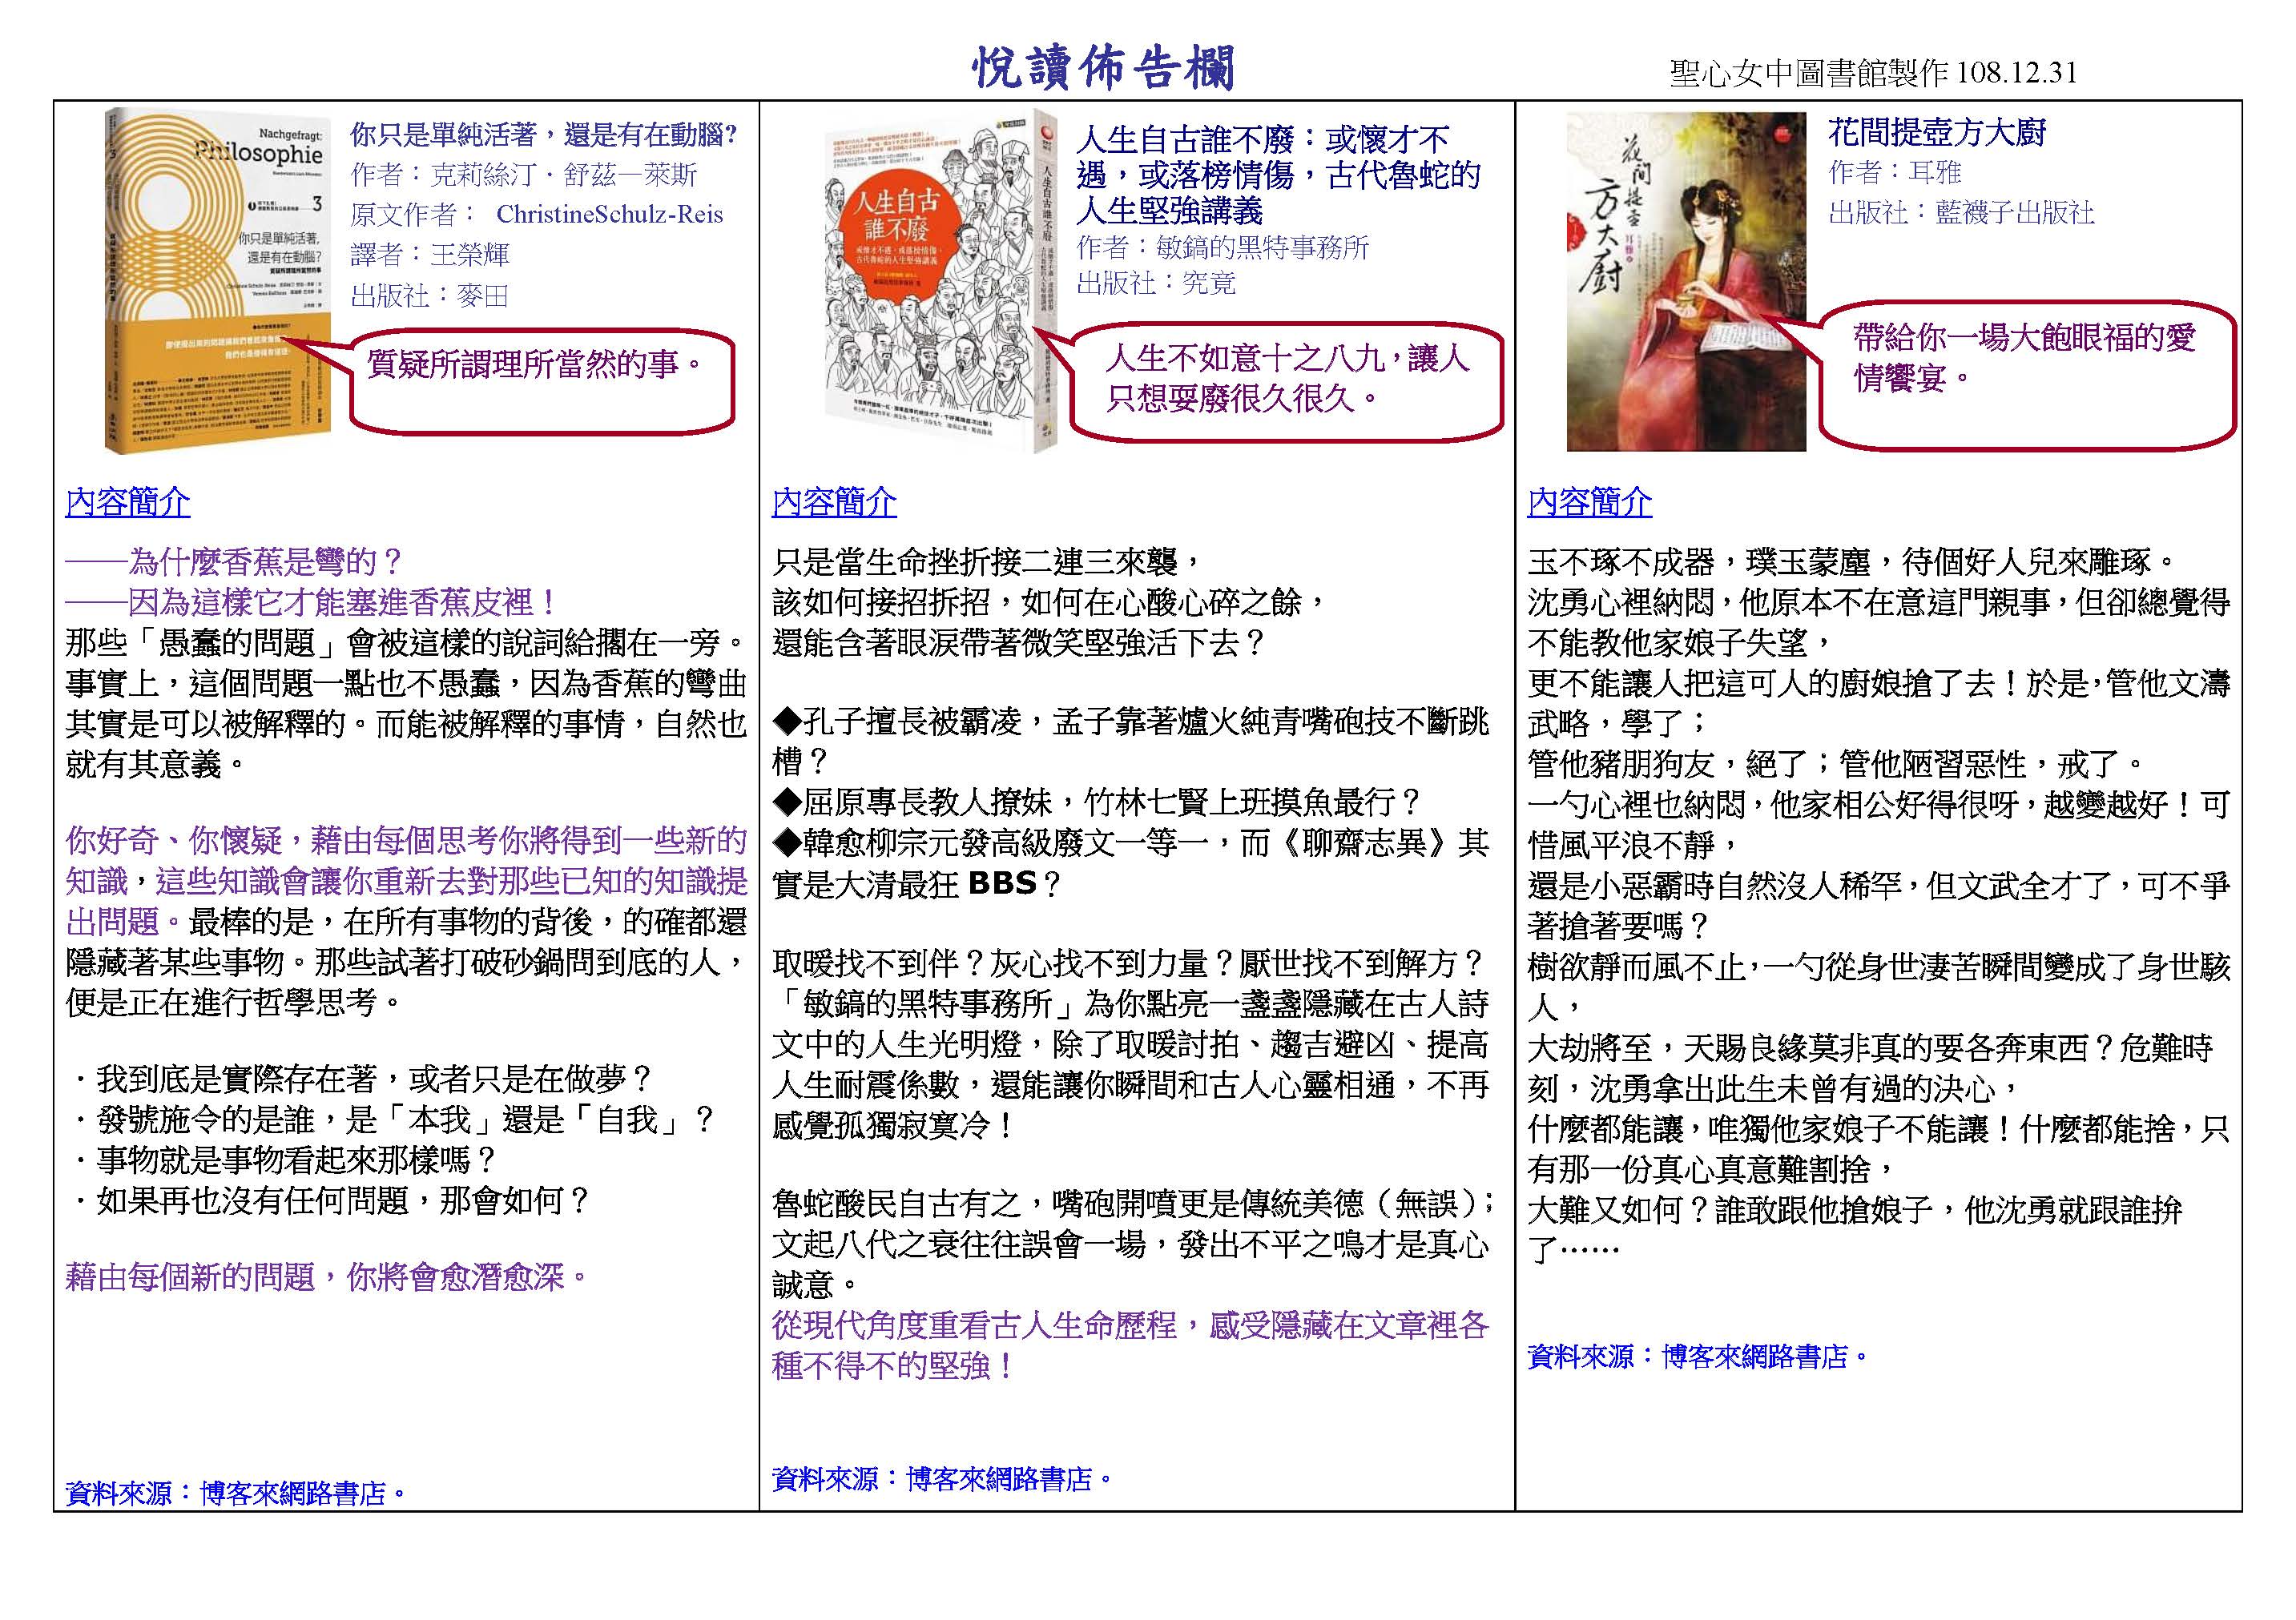The width and height of the screenshot is (2296, 1620).
Task: Click the line 玉不琢不成器，璞玉蒙塵
Action: point(1852,561)
